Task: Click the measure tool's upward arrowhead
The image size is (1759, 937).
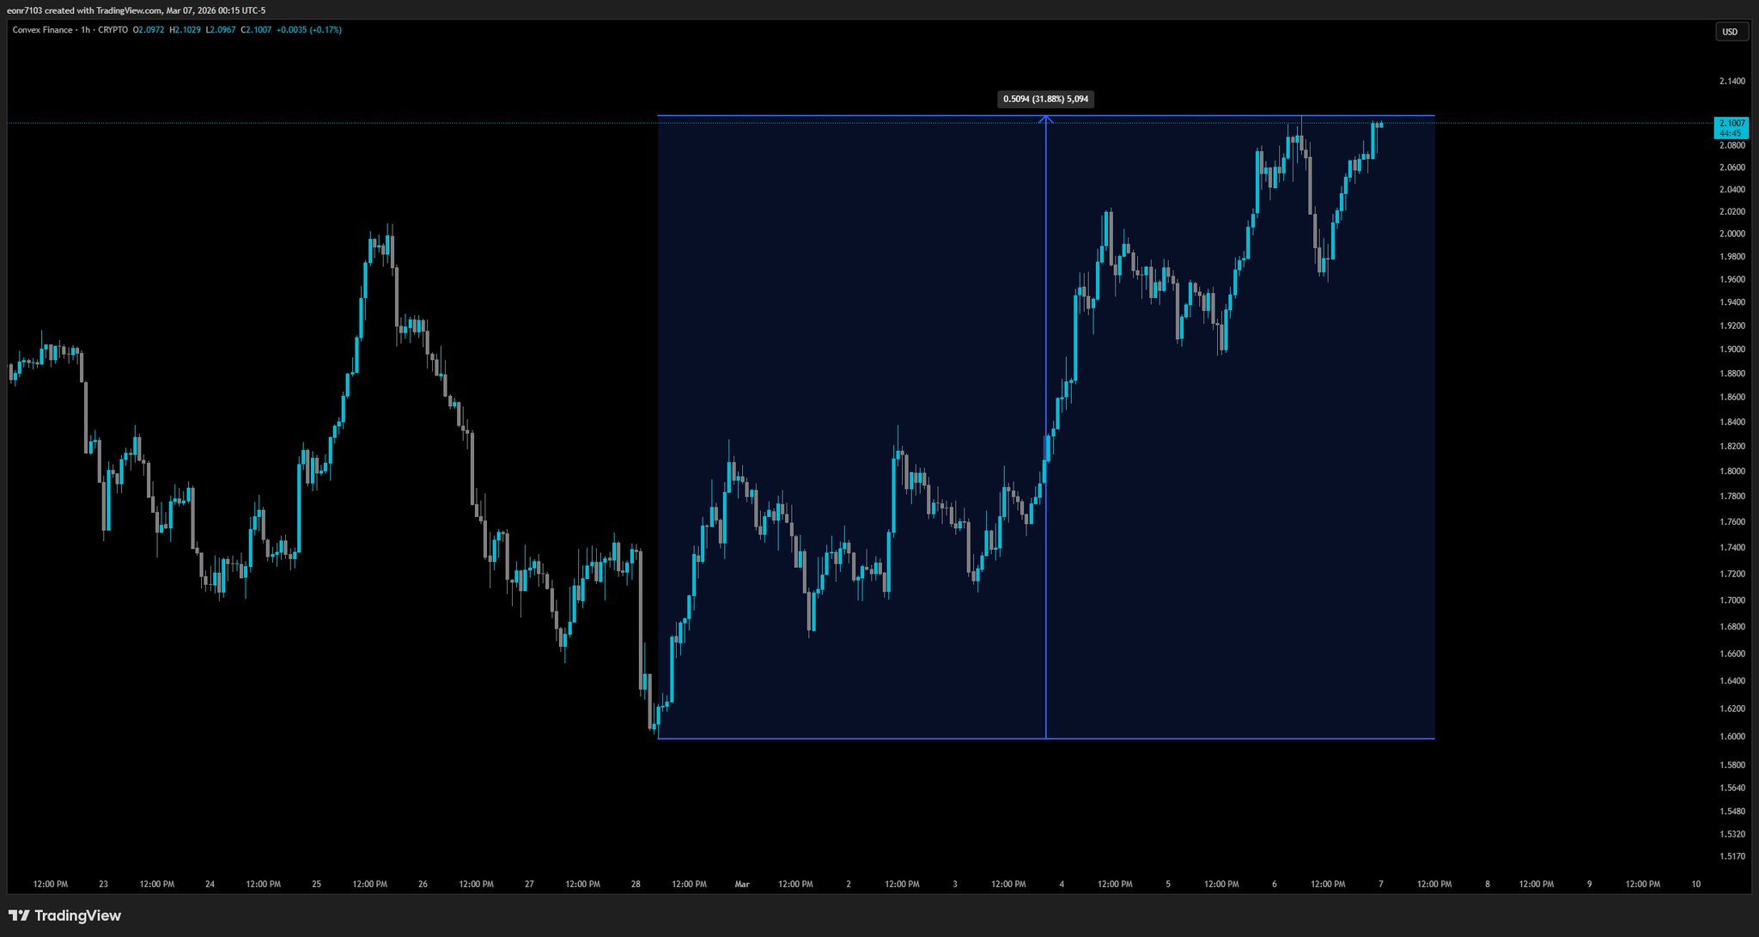Action: pos(1045,119)
